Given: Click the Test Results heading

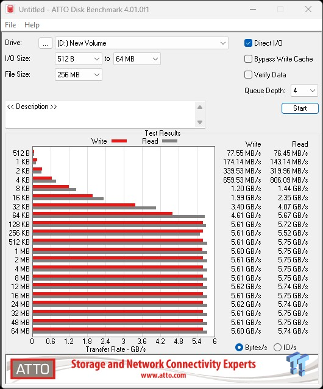Looking at the screenshot, I should coord(163,133).
